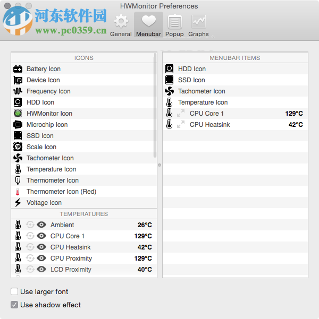
Task: Select SSD Icon in Menubar Items
Action: 235,80
